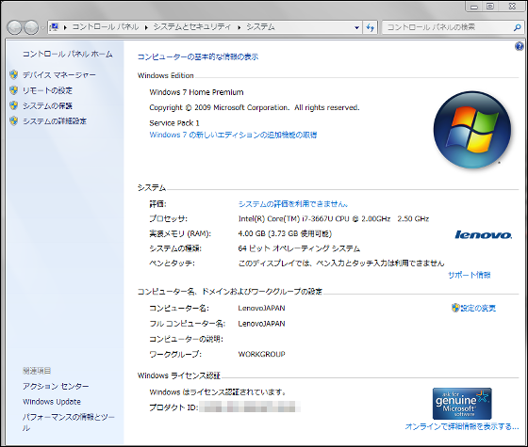Expand arrow before コントロール パネル breadcrumb
The width and height of the screenshot is (528, 447).
click(x=65, y=27)
